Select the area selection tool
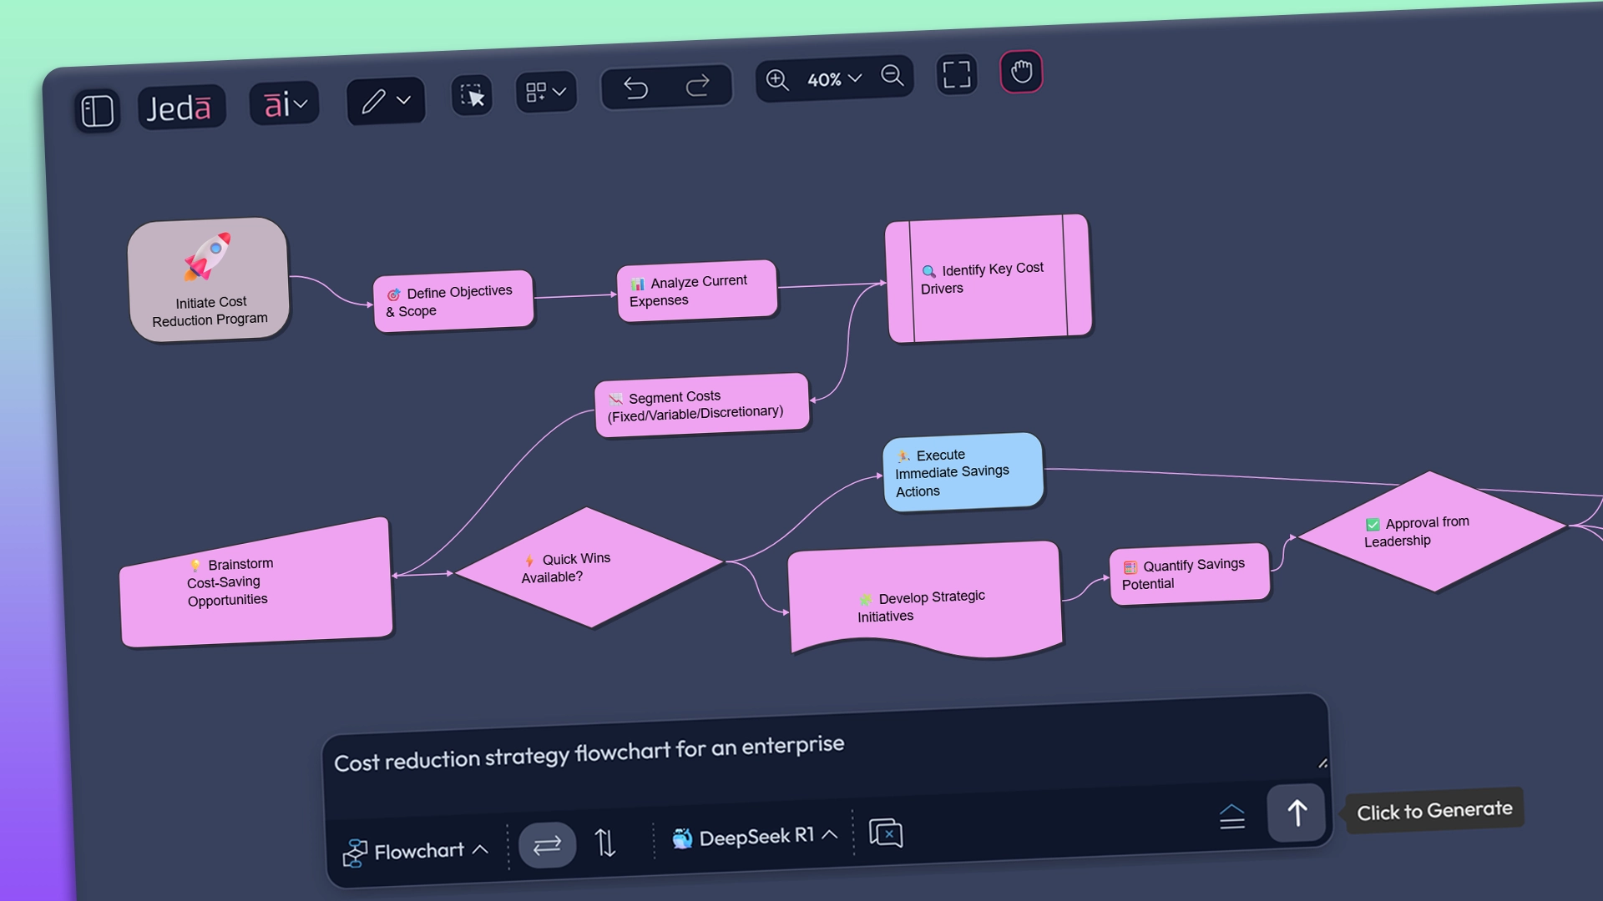 (x=471, y=96)
